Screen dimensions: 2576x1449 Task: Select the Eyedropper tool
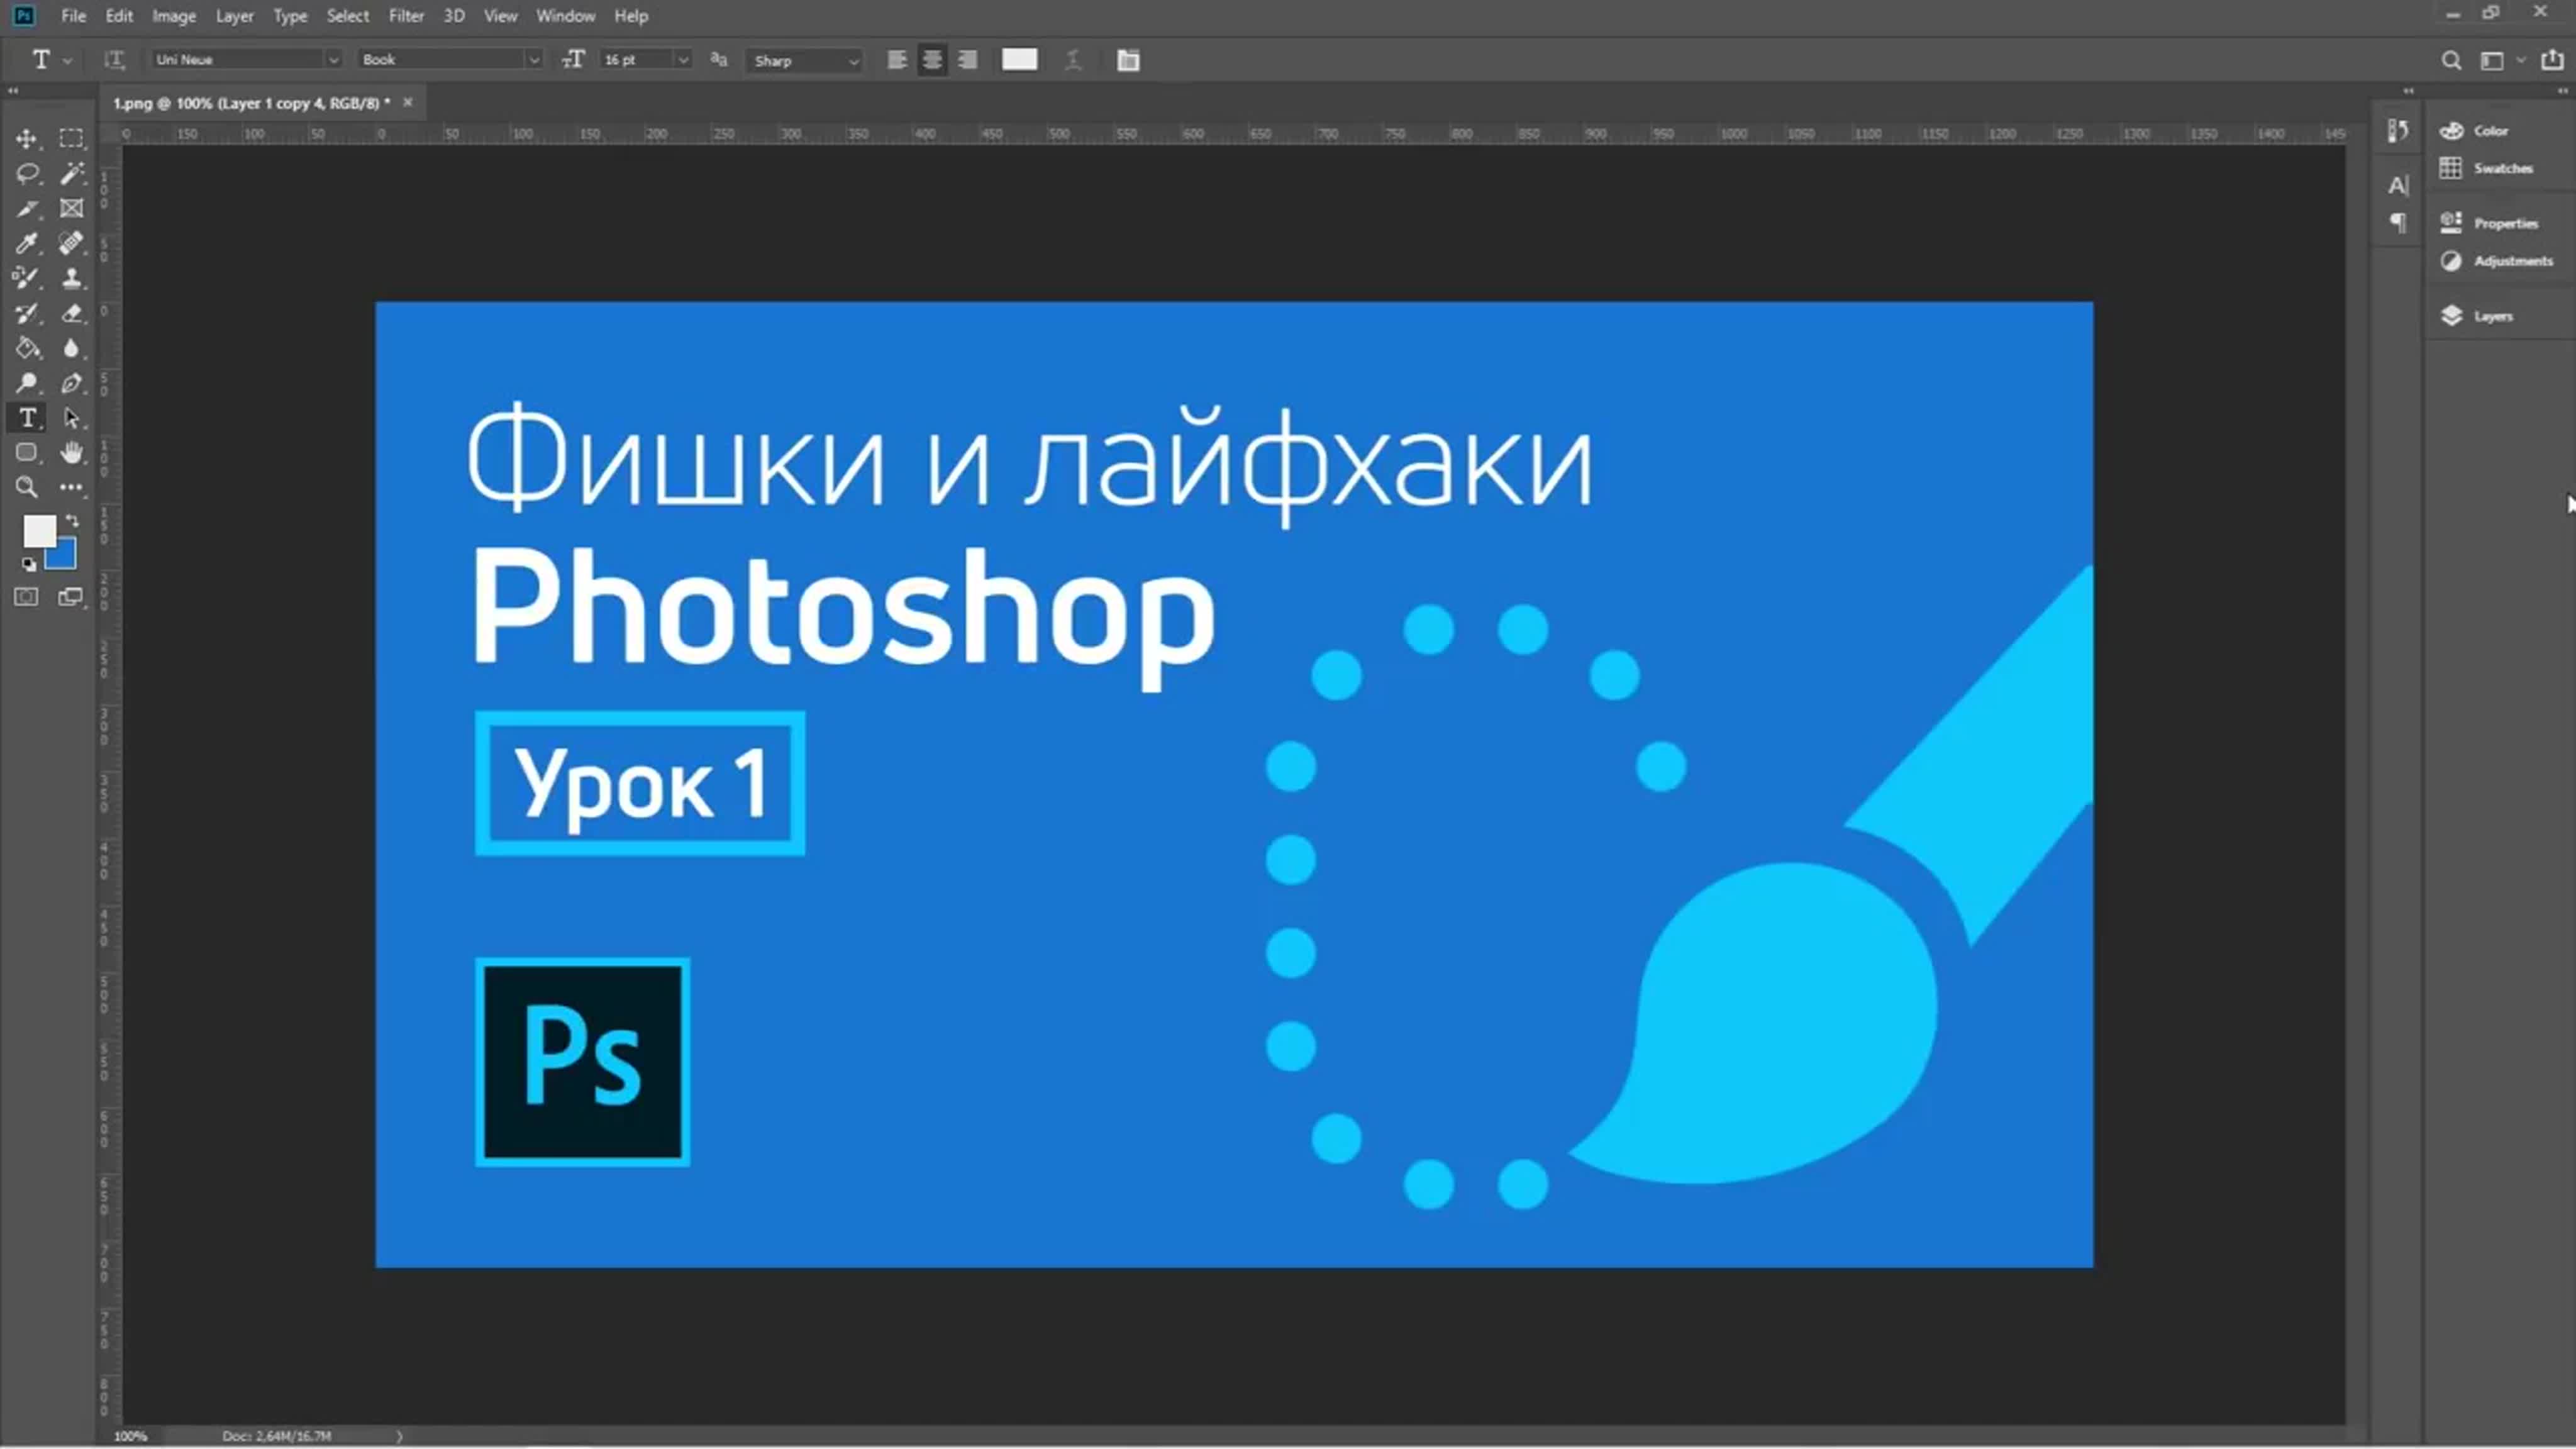[x=27, y=243]
